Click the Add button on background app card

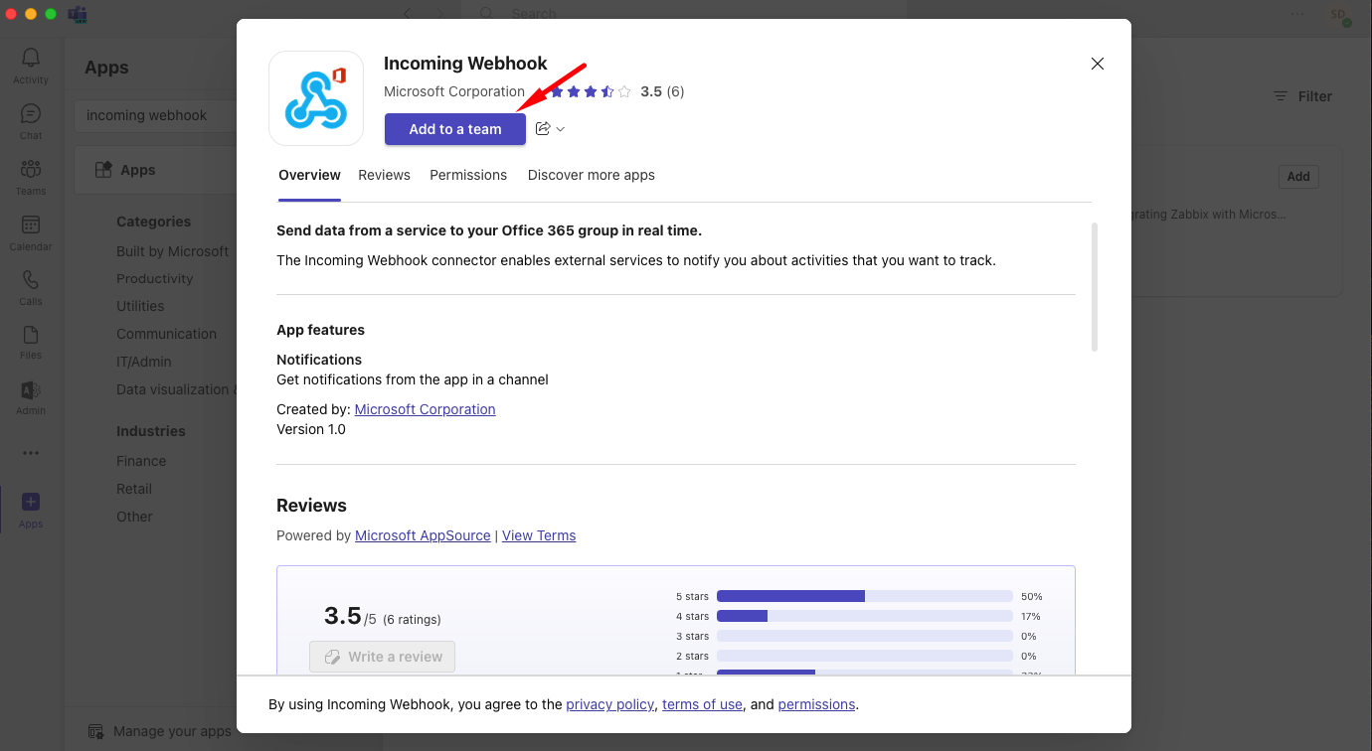[1298, 176]
